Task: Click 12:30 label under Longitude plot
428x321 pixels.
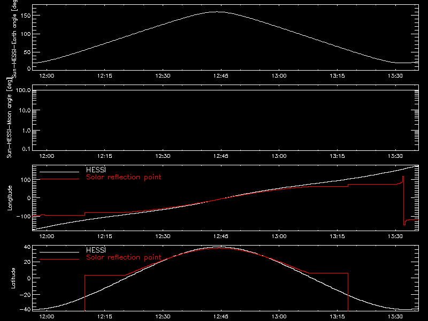Action: (163, 236)
